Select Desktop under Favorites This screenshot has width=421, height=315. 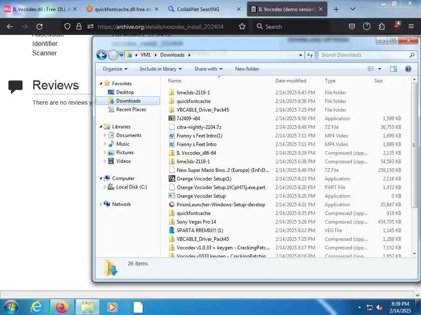125,92
